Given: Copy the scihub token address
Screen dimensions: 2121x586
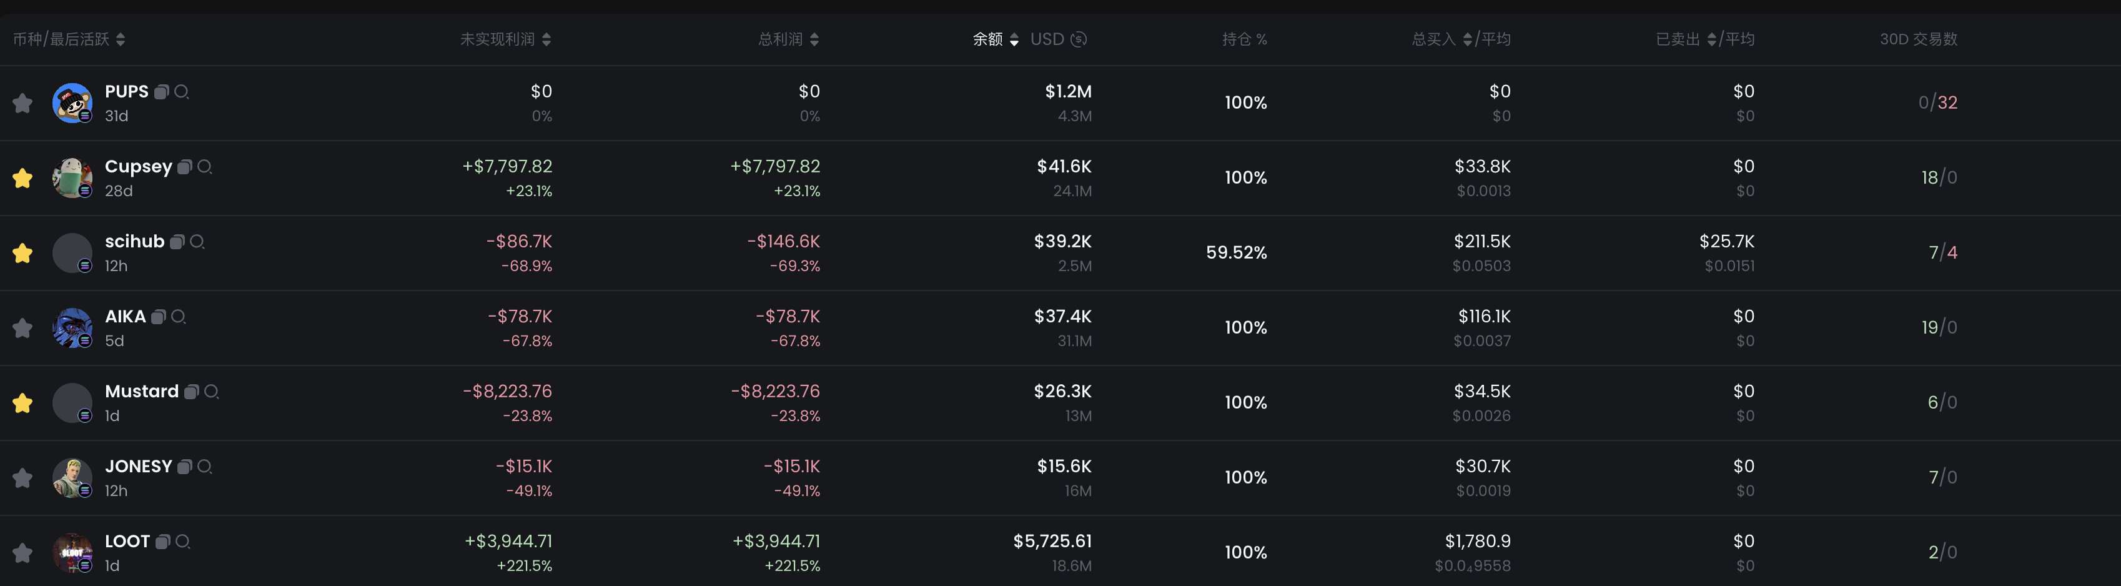Looking at the screenshot, I should pos(177,241).
